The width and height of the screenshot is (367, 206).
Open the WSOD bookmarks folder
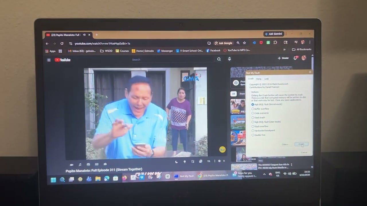pyautogui.click(x=106, y=51)
